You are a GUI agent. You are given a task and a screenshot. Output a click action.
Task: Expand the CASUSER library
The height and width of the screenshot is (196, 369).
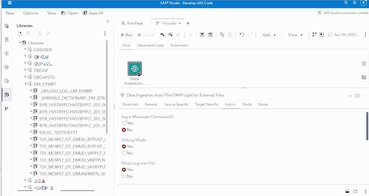coord(25,49)
